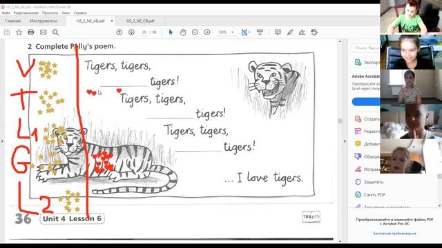Click the TRB p15 reference box

(311, 217)
